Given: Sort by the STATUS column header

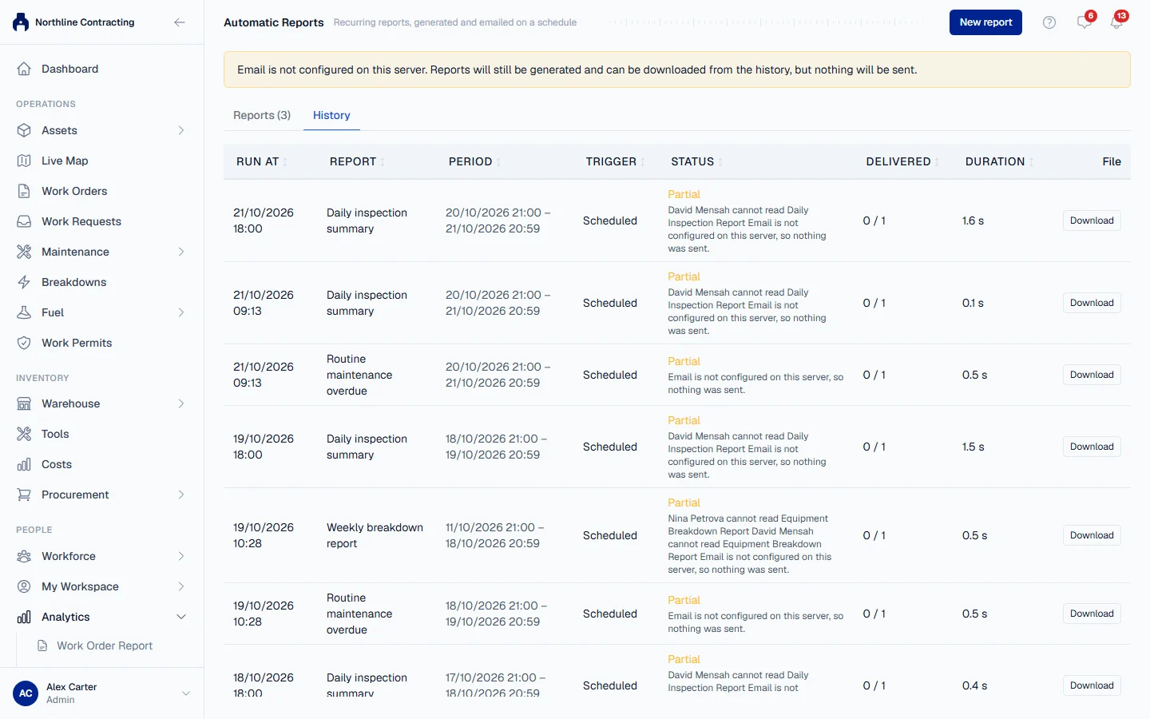Looking at the screenshot, I should [696, 161].
